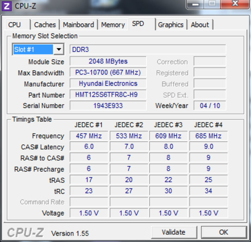
Task: Click the Serial Number label
Action: point(44,106)
